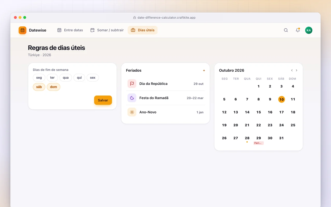Click the Datewise calendar logo icon
331x207 pixels.
coord(22,30)
